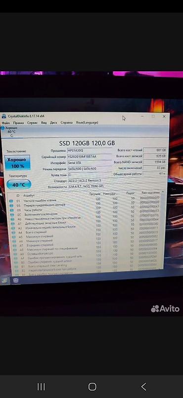183x398 pixels.
Task: Select the Частота ошибок чтения row
Action: pos(85,199)
